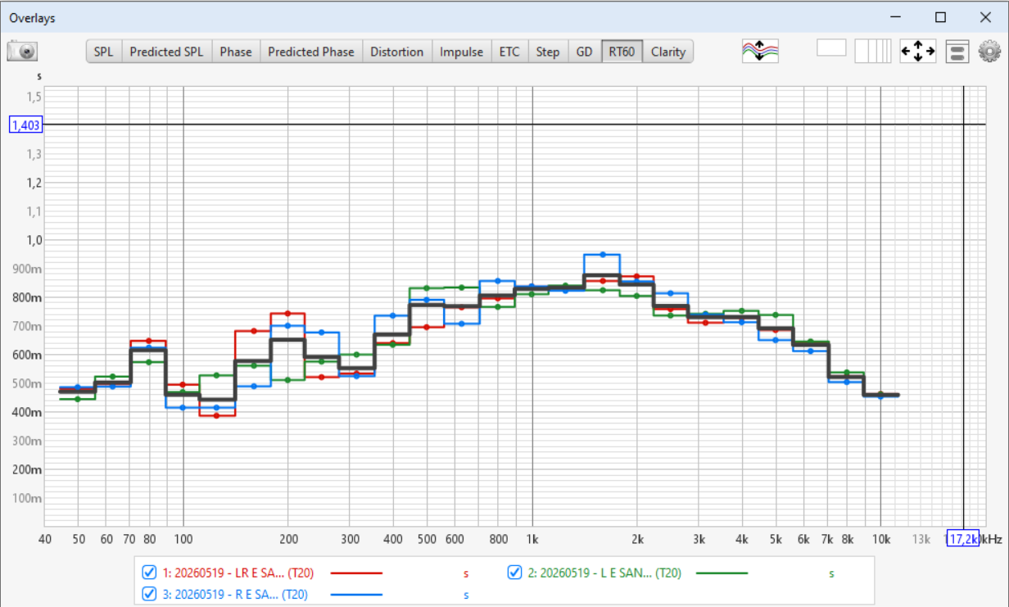Open the Predicted SPL tab
The image size is (1009, 607).
pos(166,52)
